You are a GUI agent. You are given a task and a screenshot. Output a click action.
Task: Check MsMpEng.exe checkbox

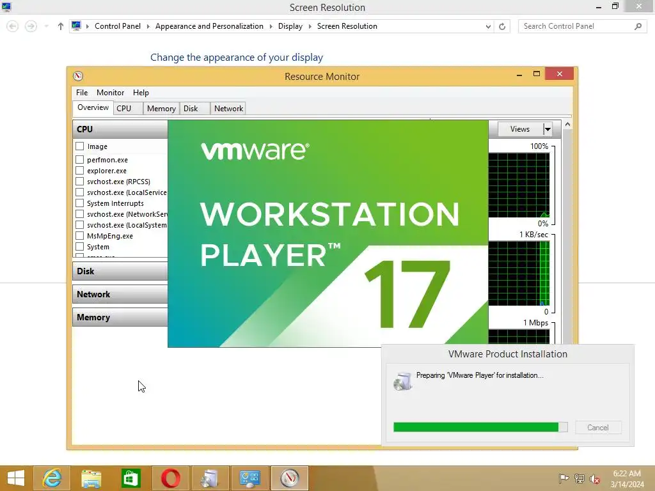(80, 235)
